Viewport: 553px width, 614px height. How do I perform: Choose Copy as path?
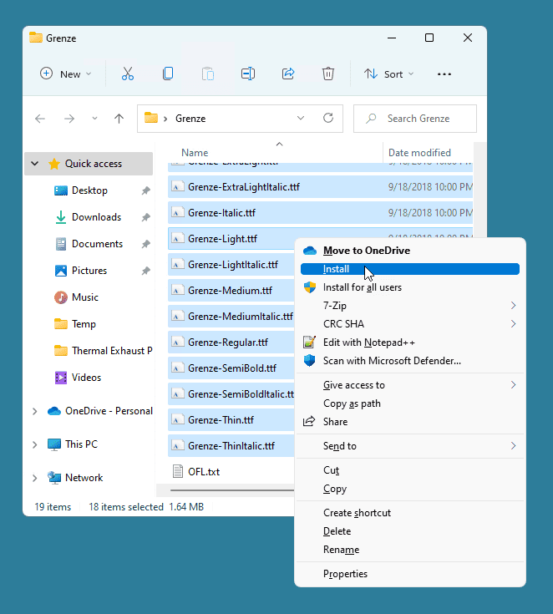pos(409,403)
